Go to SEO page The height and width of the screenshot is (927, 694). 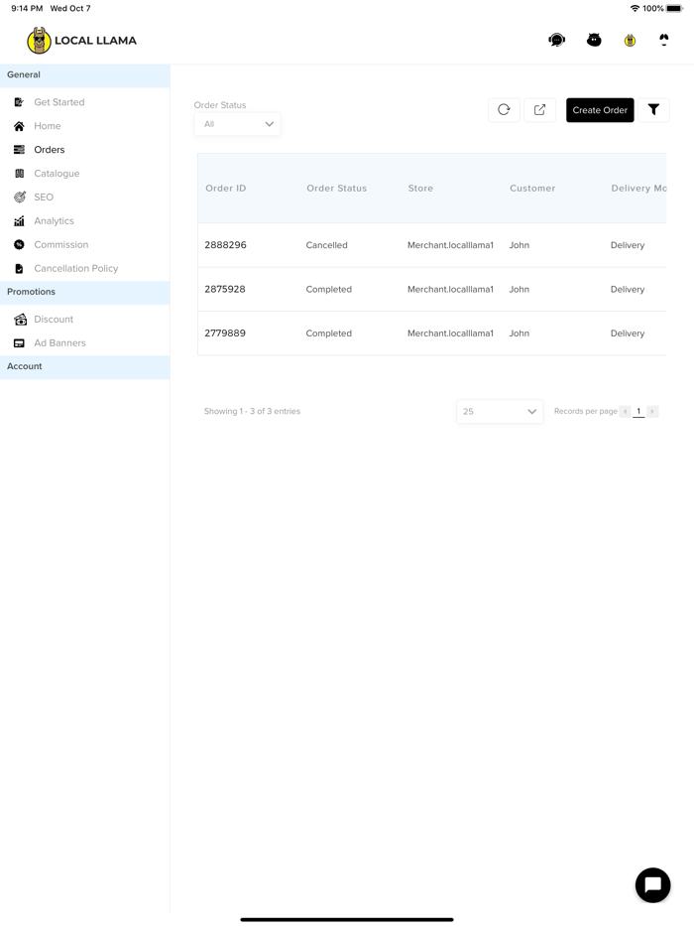coord(43,197)
